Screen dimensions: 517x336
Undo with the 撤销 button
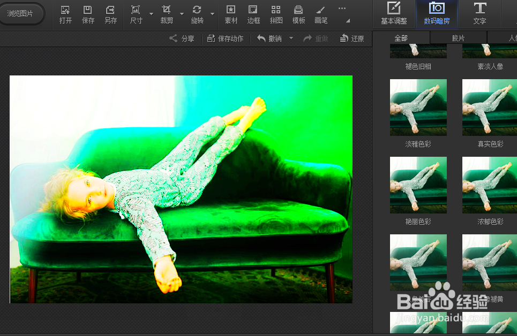click(x=269, y=39)
